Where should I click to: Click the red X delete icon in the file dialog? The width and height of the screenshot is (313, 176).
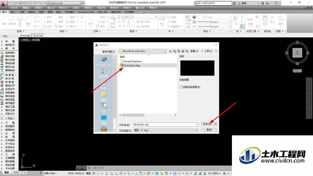point(183,51)
